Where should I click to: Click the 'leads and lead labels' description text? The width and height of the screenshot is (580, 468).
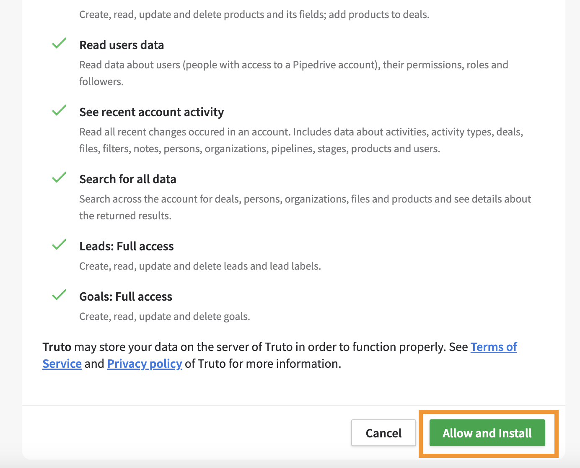pyautogui.click(x=200, y=266)
